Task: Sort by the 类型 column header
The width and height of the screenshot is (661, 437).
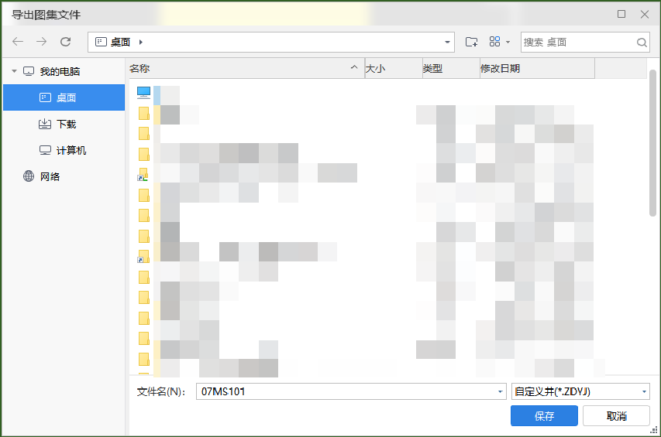Action: (451, 68)
